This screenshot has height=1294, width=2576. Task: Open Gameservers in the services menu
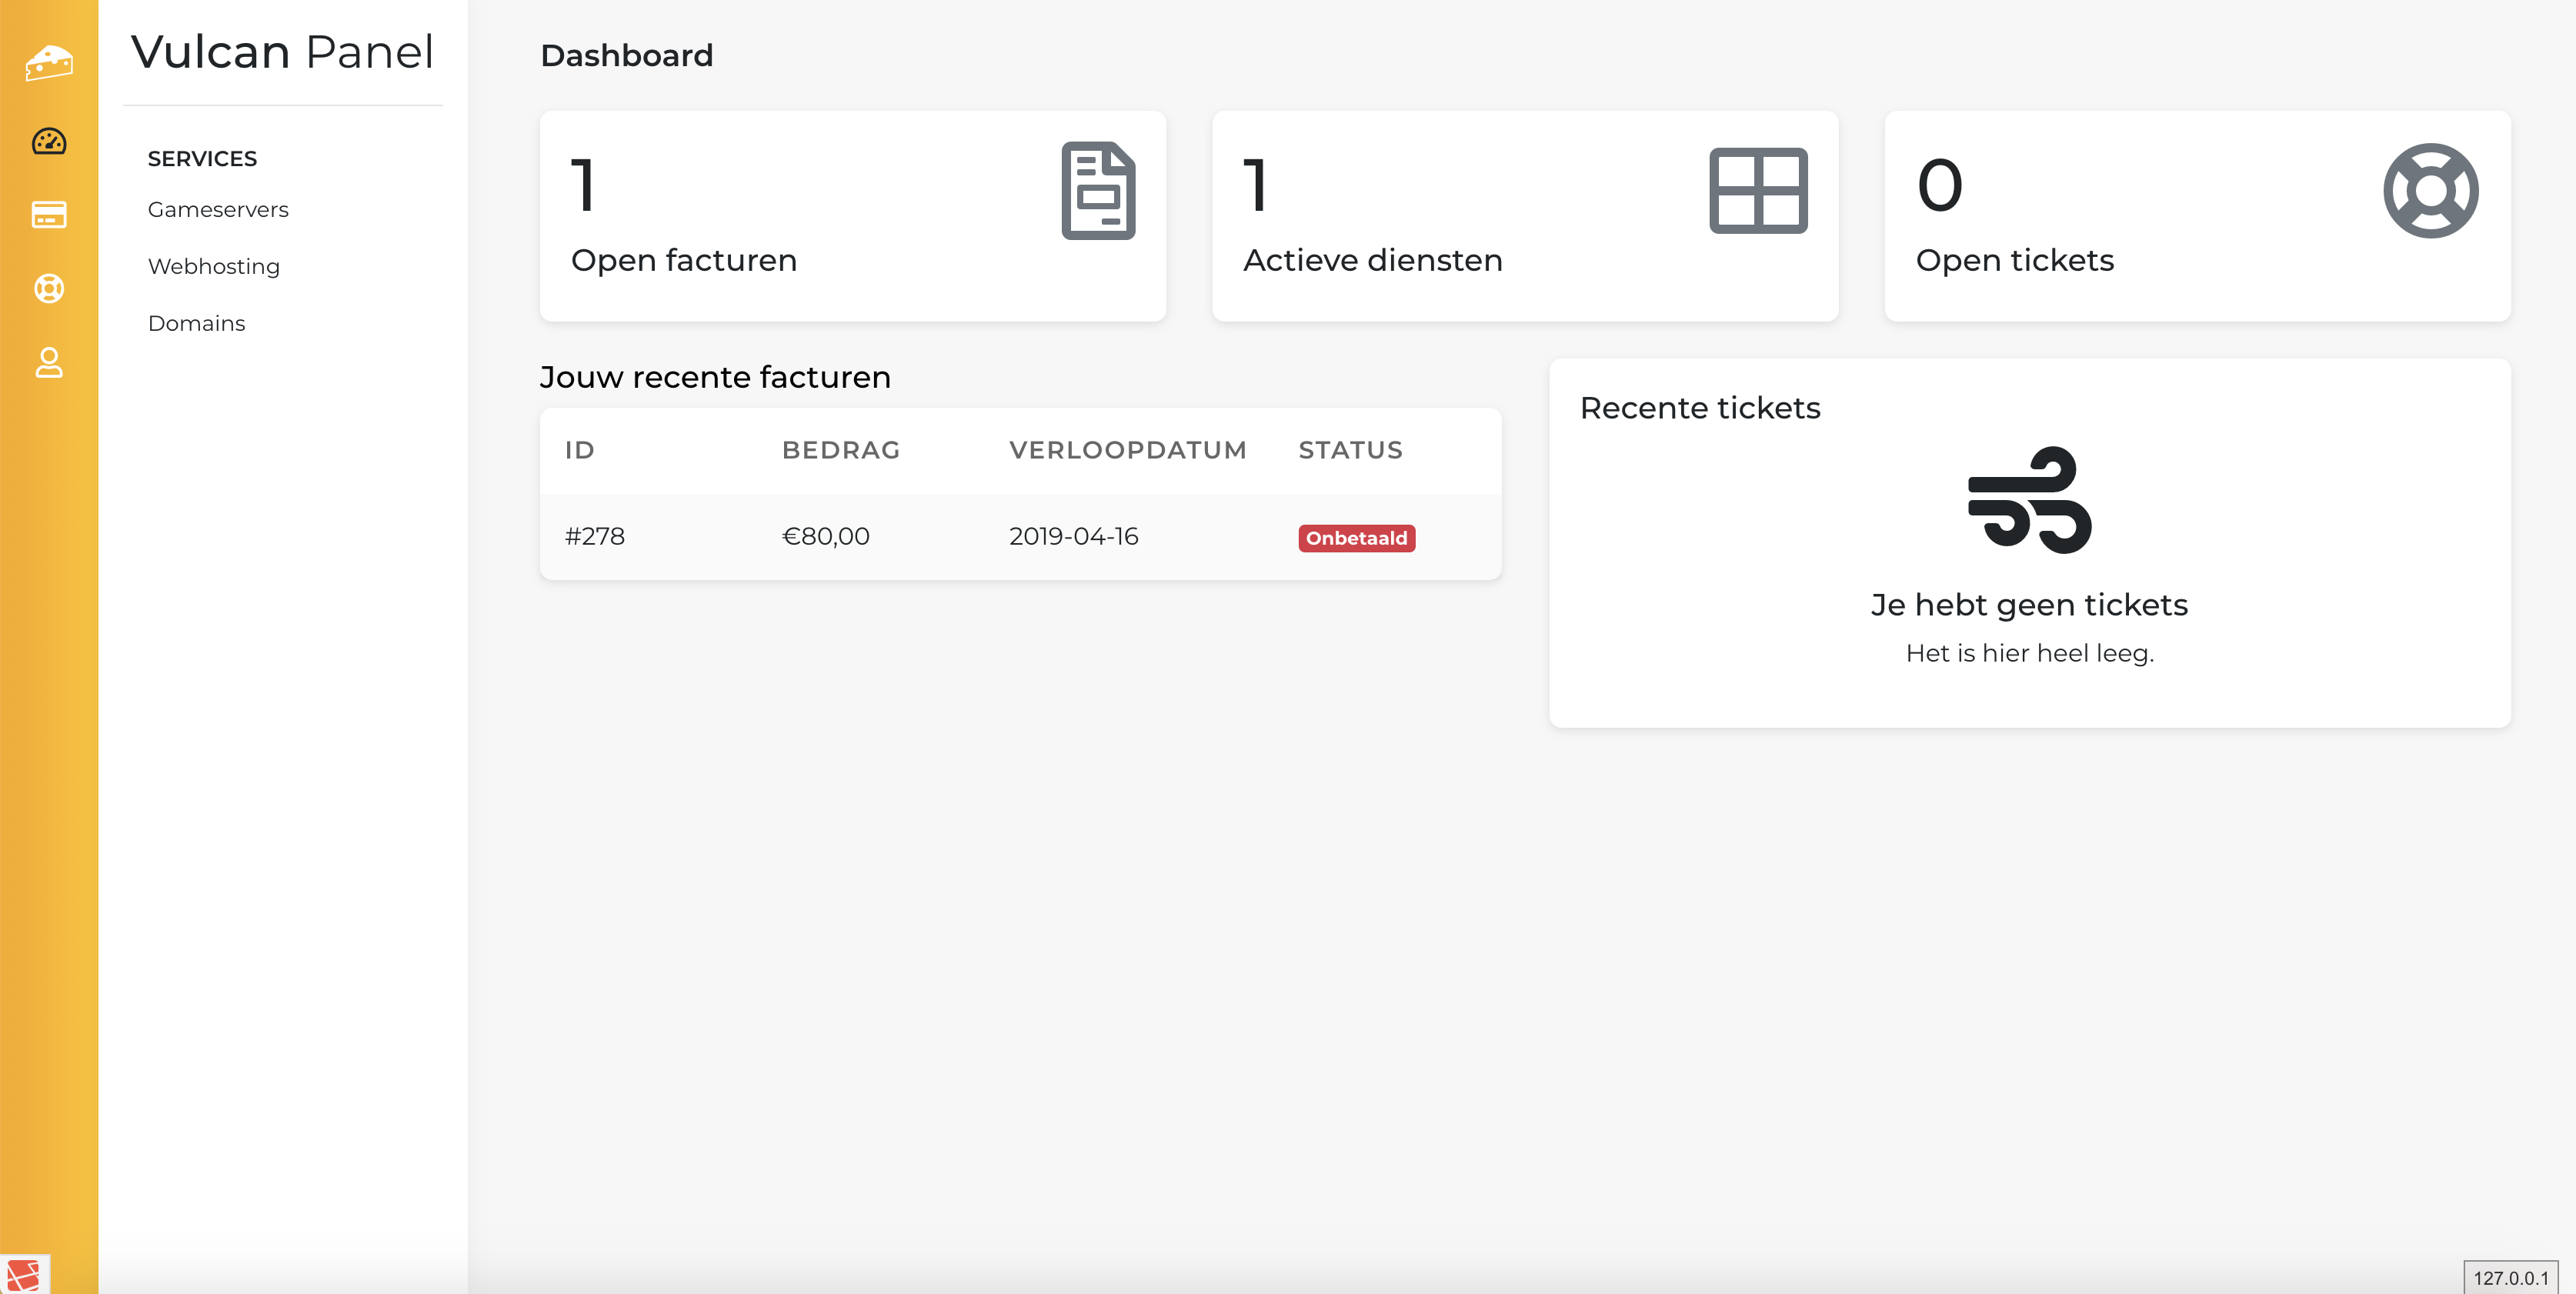(218, 209)
